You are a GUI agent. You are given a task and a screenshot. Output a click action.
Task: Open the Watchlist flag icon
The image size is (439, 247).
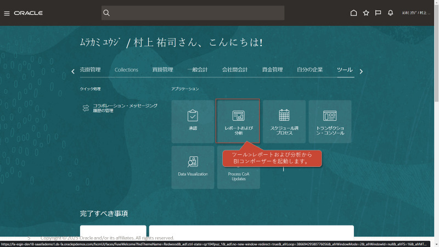tap(378, 13)
